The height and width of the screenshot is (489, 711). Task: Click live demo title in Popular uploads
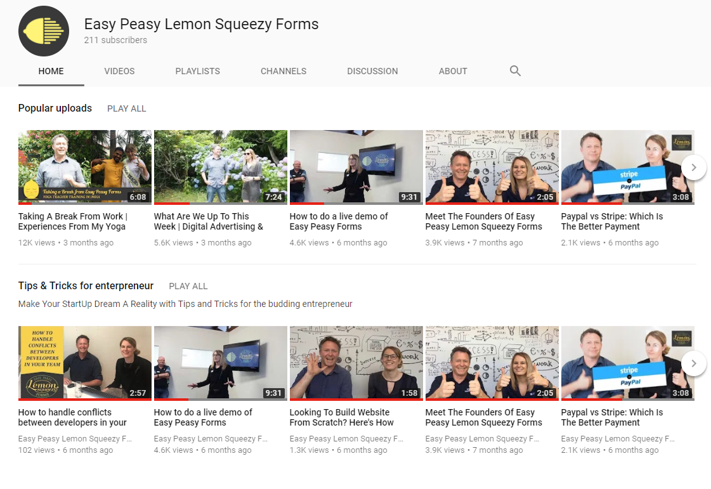[x=339, y=221]
